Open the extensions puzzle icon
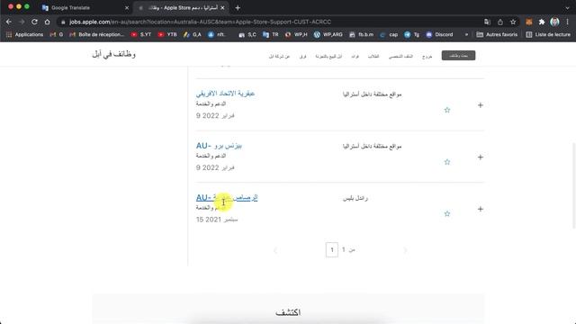This screenshot has height=324, width=576. coord(542,22)
